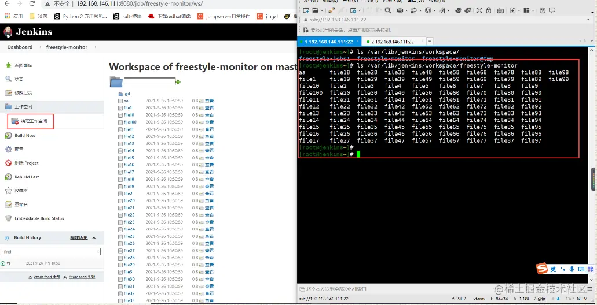
Task: Click New Session icon in Xshell toolbar
Action: (x=306, y=10)
